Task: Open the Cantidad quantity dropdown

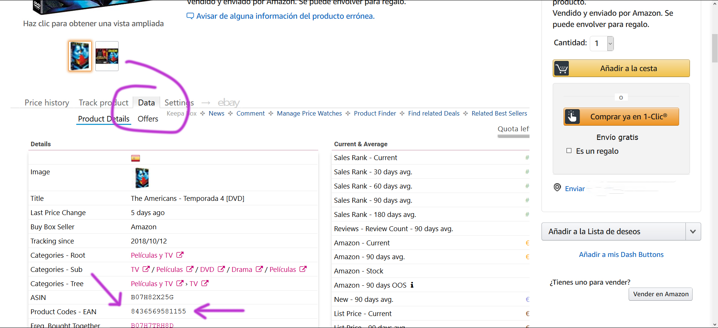Action: [602, 43]
